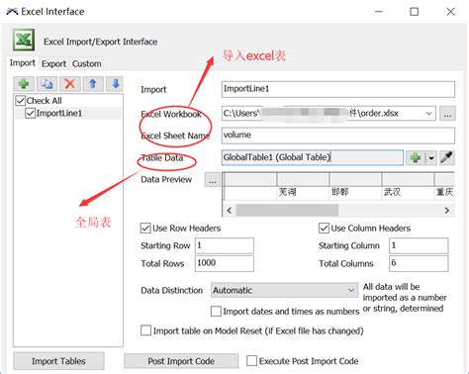Add a new import line with green plus
Image resolution: width=469 pixels, height=374 pixels.
(24, 84)
